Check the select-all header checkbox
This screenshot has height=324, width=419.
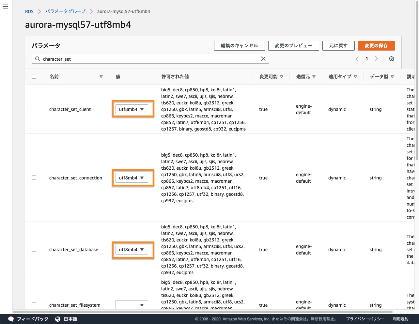[34, 76]
